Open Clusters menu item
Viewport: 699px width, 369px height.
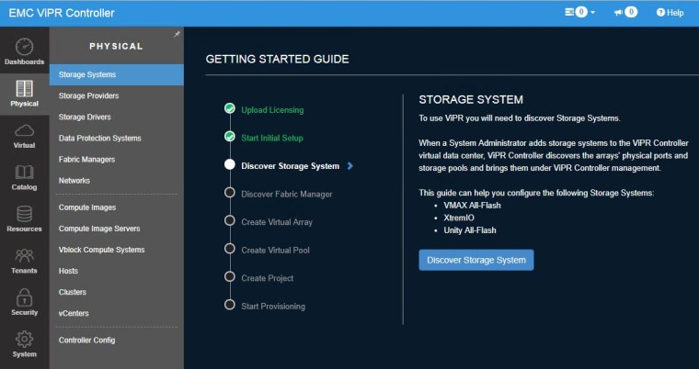pos(117,292)
